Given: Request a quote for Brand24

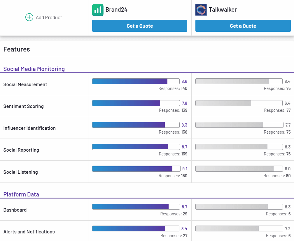Looking at the screenshot, I should pos(140,26).
